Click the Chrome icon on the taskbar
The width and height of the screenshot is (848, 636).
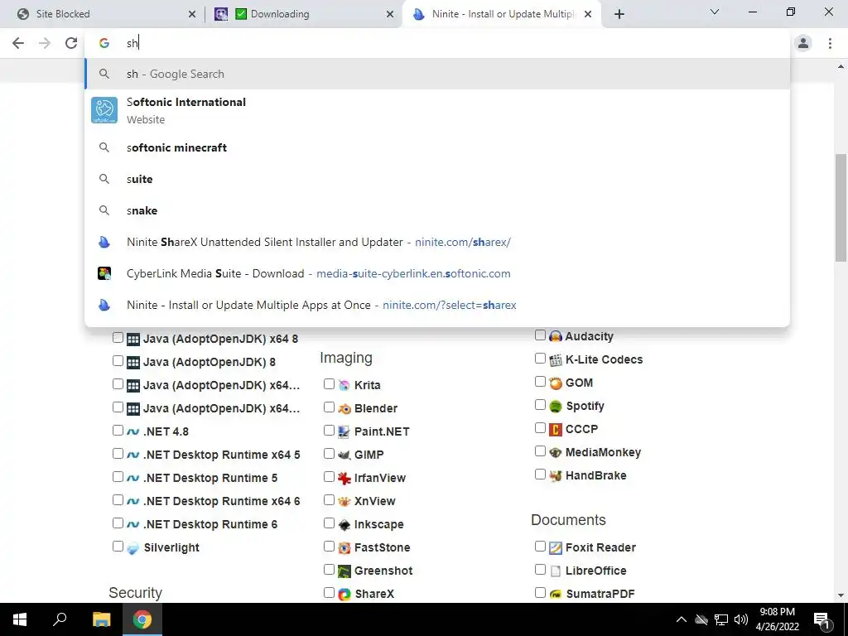[x=142, y=619]
